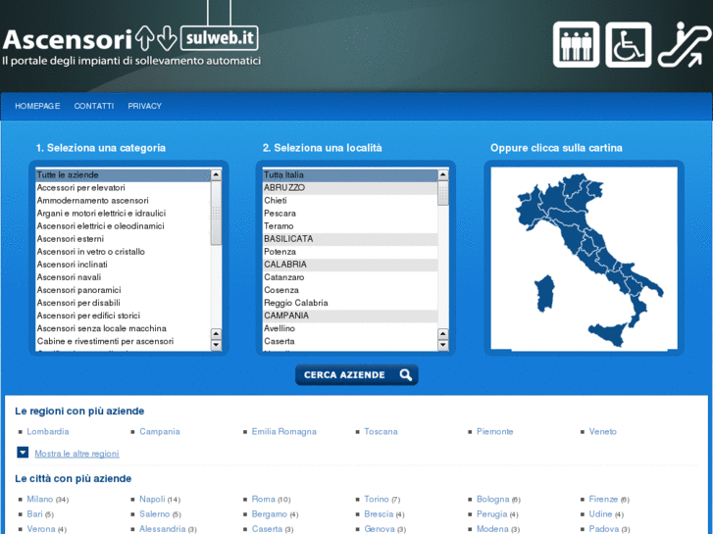The height and width of the screenshot is (534, 713).
Task: Click the escalator icon in header
Action: (685, 44)
